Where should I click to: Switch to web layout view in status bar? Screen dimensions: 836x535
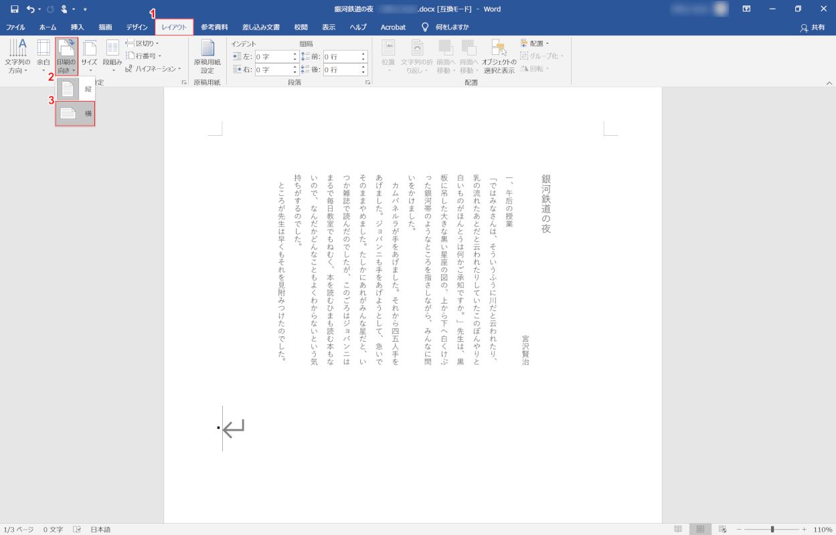(x=722, y=529)
